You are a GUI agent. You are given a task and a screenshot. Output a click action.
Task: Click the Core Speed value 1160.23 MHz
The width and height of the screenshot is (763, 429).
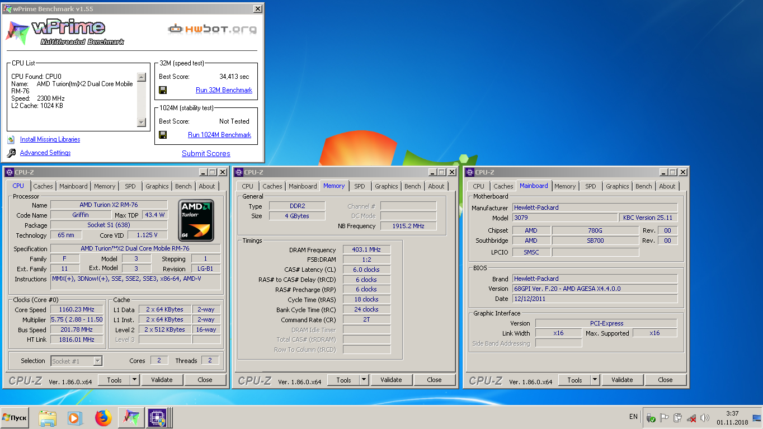78,310
